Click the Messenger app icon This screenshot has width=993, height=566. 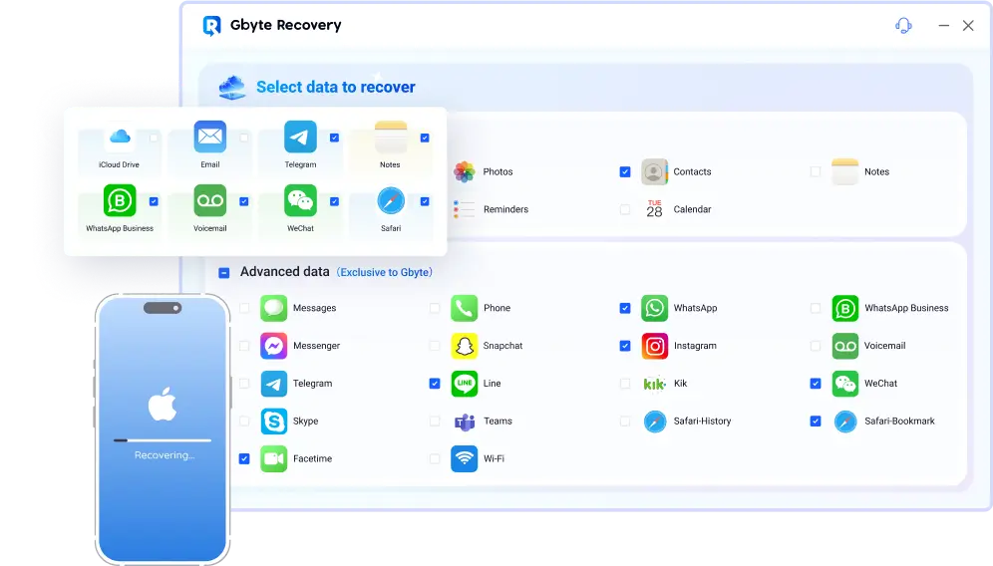tap(273, 346)
